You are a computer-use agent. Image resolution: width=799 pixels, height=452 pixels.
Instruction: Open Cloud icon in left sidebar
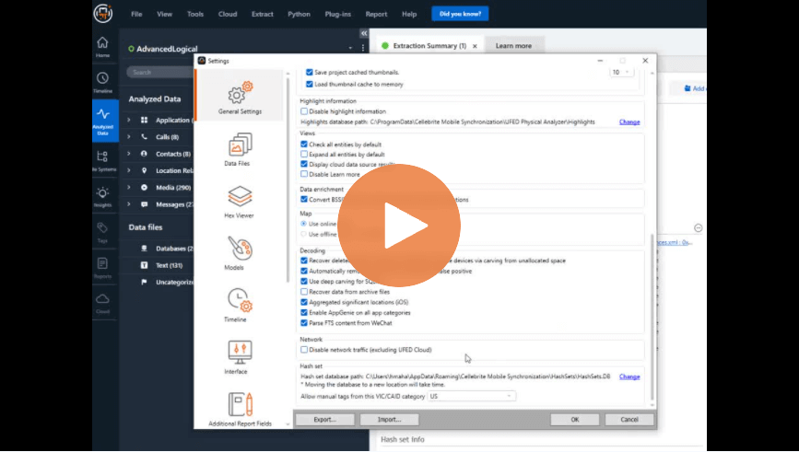click(x=103, y=304)
